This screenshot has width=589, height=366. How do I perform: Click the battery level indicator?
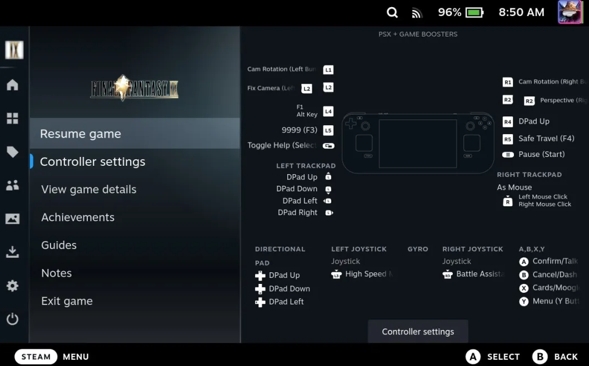click(461, 12)
